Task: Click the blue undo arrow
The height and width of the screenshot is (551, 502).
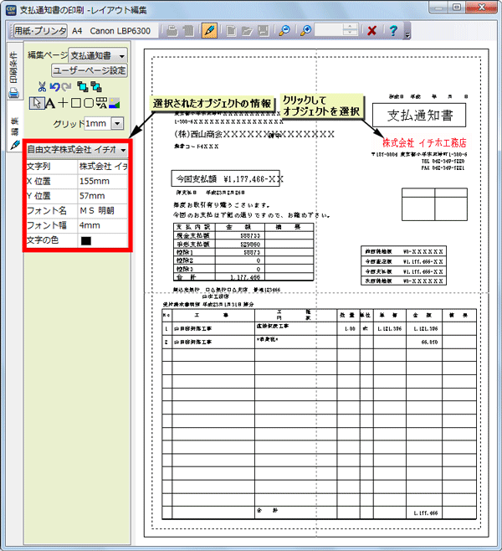Action: coord(55,86)
